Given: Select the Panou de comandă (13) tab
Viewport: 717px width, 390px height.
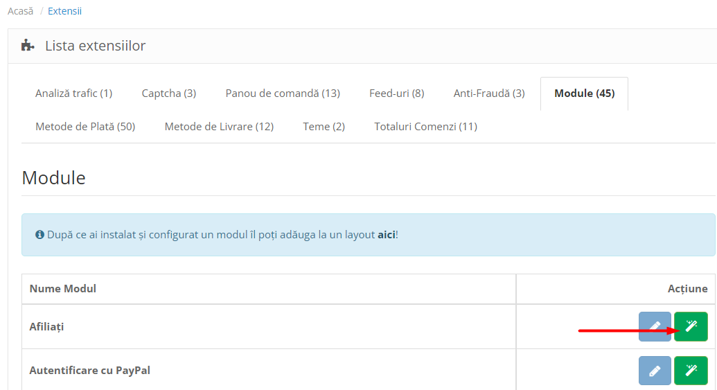Looking at the screenshot, I should tap(283, 94).
